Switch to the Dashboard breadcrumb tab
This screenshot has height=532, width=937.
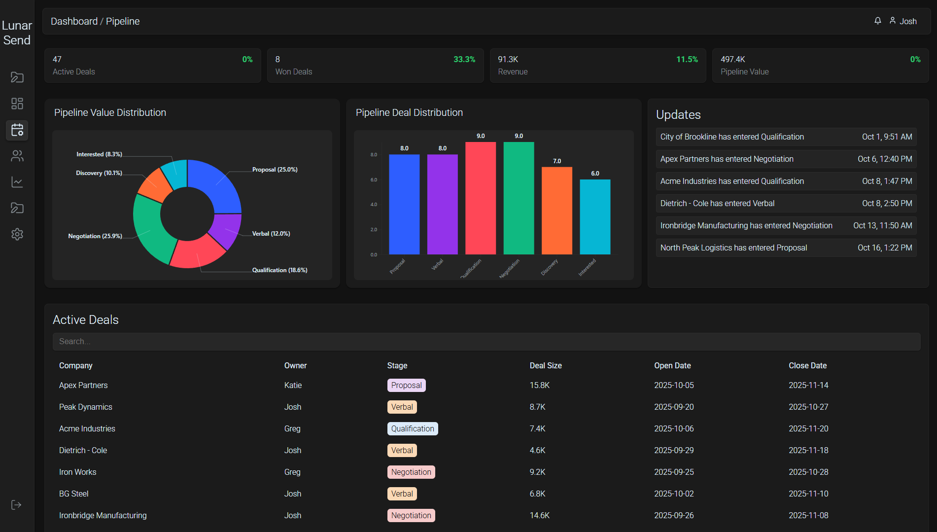point(74,21)
